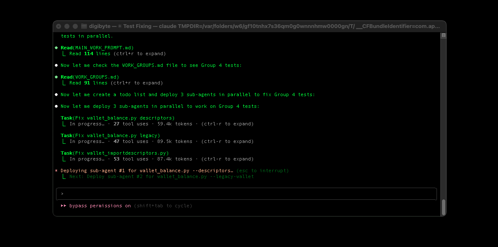Click progress row showing 53 tool uses
Image resolution: width=498 pixels, height=247 pixels.
coord(158,159)
